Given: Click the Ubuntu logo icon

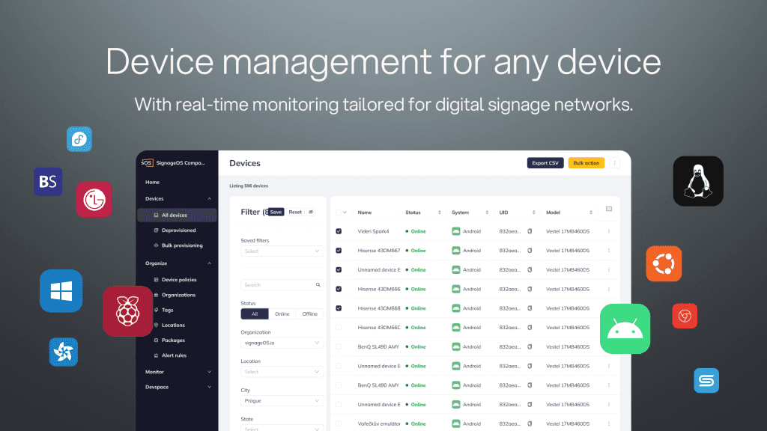Looking at the screenshot, I should [x=664, y=264].
